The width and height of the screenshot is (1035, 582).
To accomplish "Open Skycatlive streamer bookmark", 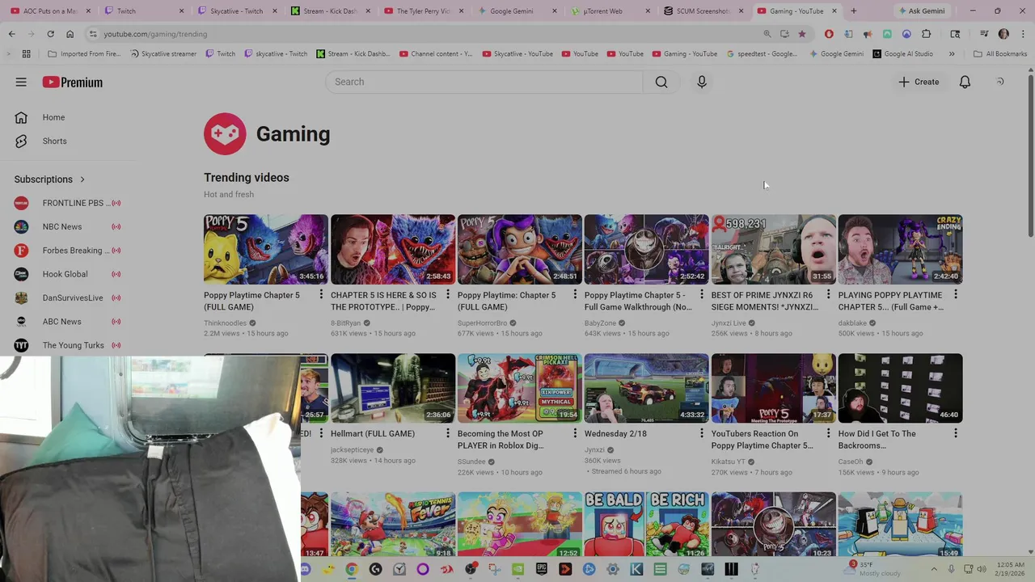I will pyautogui.click(x=162, y=54).
